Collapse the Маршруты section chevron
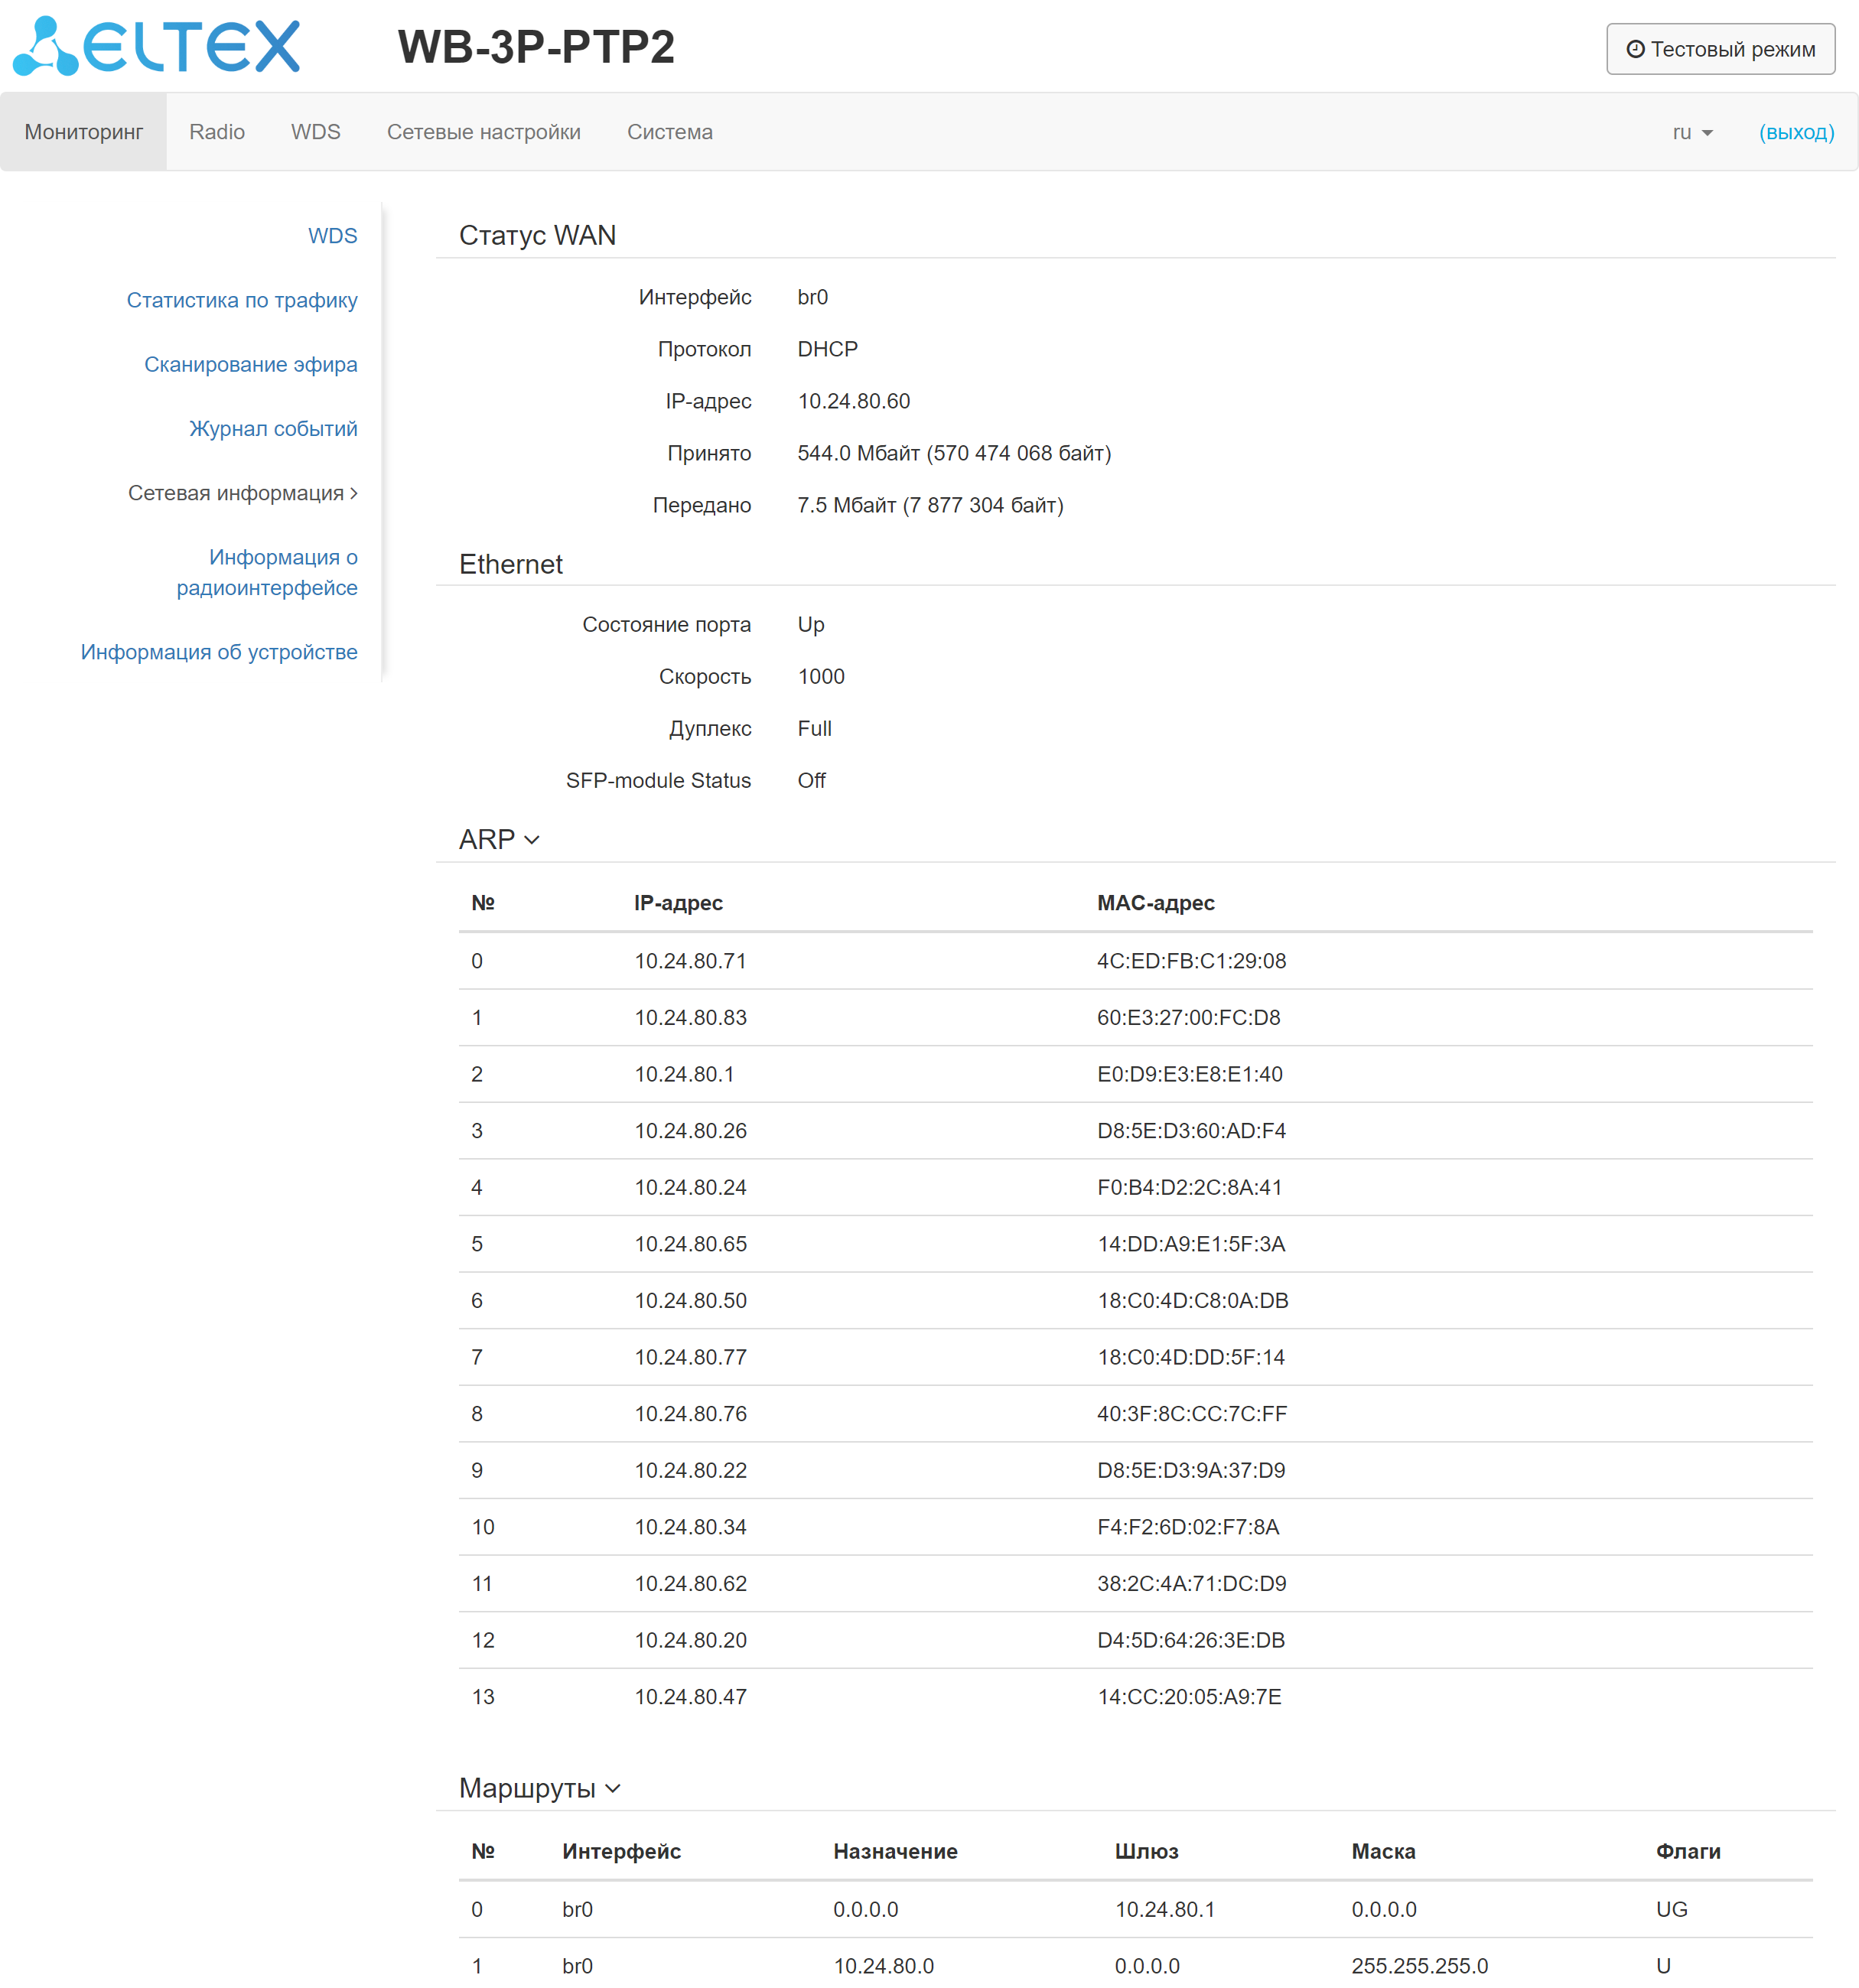The height and width of the screenshot is (1988, 1859). 613,1788
